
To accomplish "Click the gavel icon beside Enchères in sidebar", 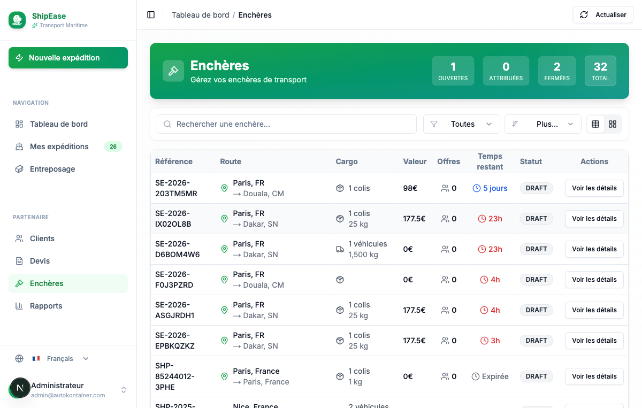I will [19, 283].
